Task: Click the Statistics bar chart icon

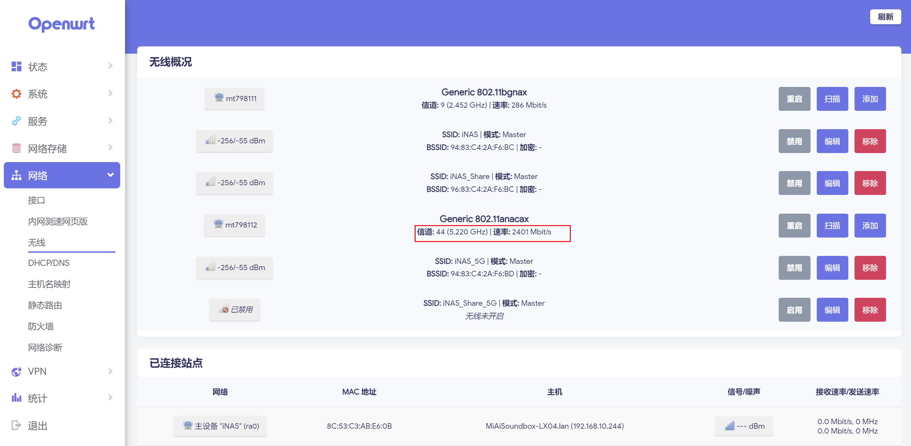Action: click(16, 398)
